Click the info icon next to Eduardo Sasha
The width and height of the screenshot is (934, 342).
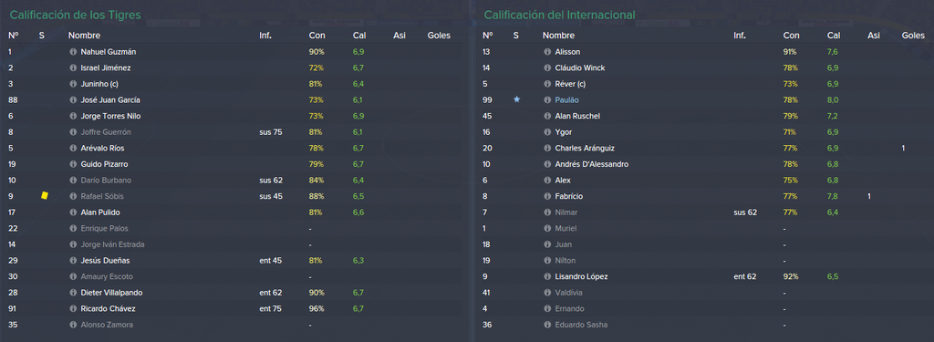[547, 325]
